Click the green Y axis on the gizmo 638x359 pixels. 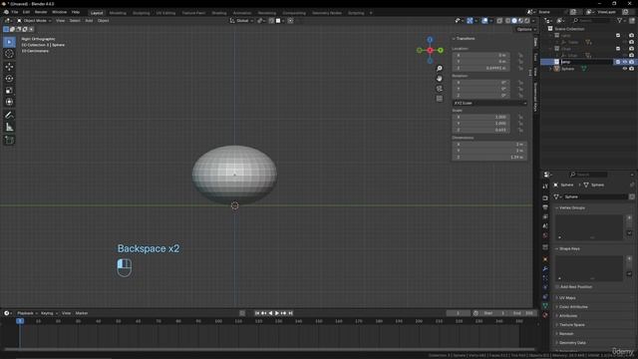coord(441,50)
